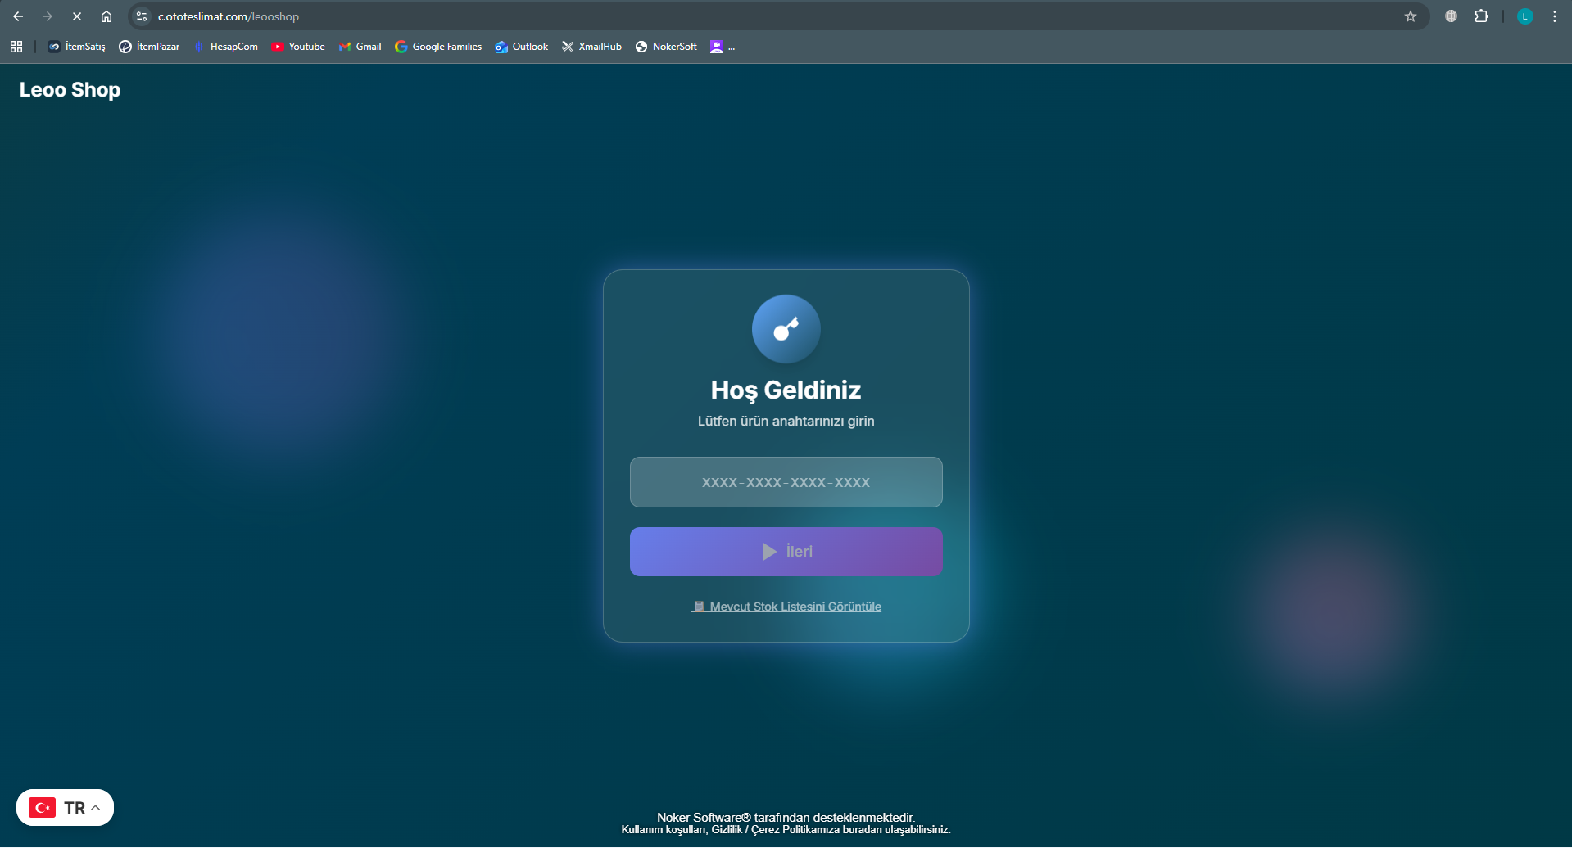Open the XmailHub bookmark
This screenshot has width=1572, height=848.
pyautogui.click(x=591, y=47)
